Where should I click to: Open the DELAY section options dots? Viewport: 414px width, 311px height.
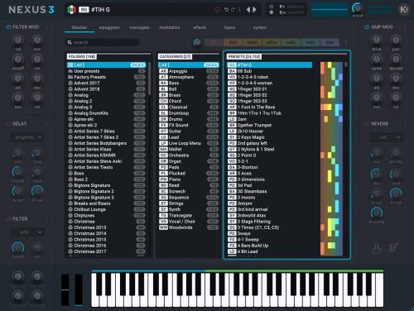(x=47, y=124)
